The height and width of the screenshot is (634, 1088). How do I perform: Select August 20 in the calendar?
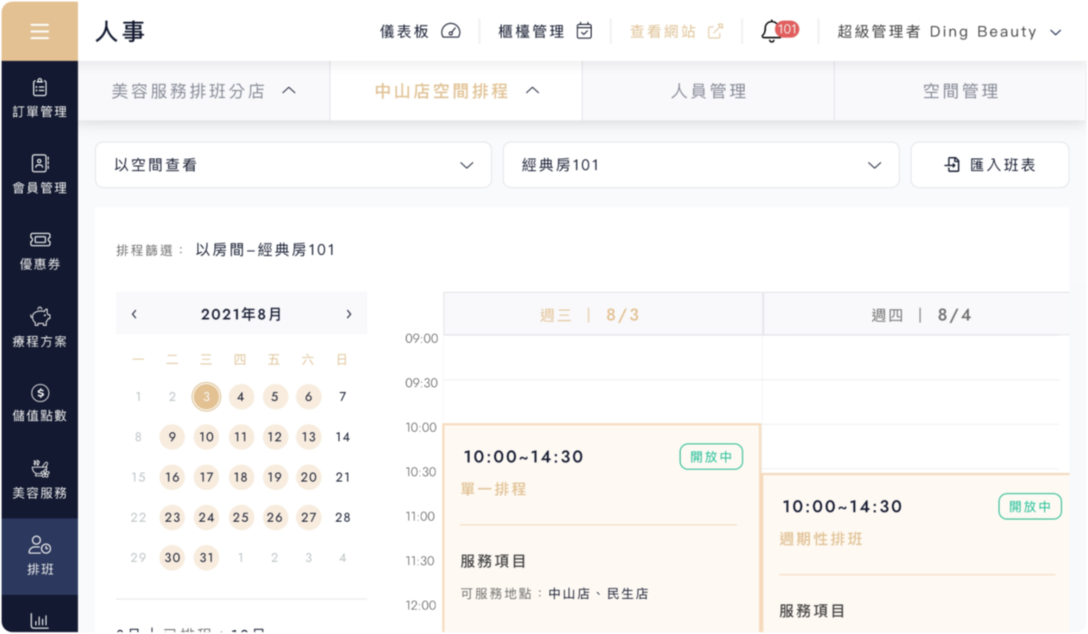(309, 477)
